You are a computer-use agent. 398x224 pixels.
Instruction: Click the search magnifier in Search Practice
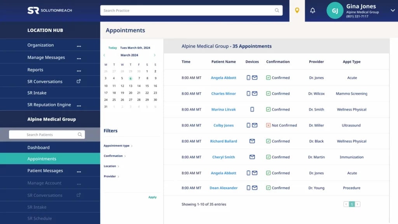tap(277, 10)
